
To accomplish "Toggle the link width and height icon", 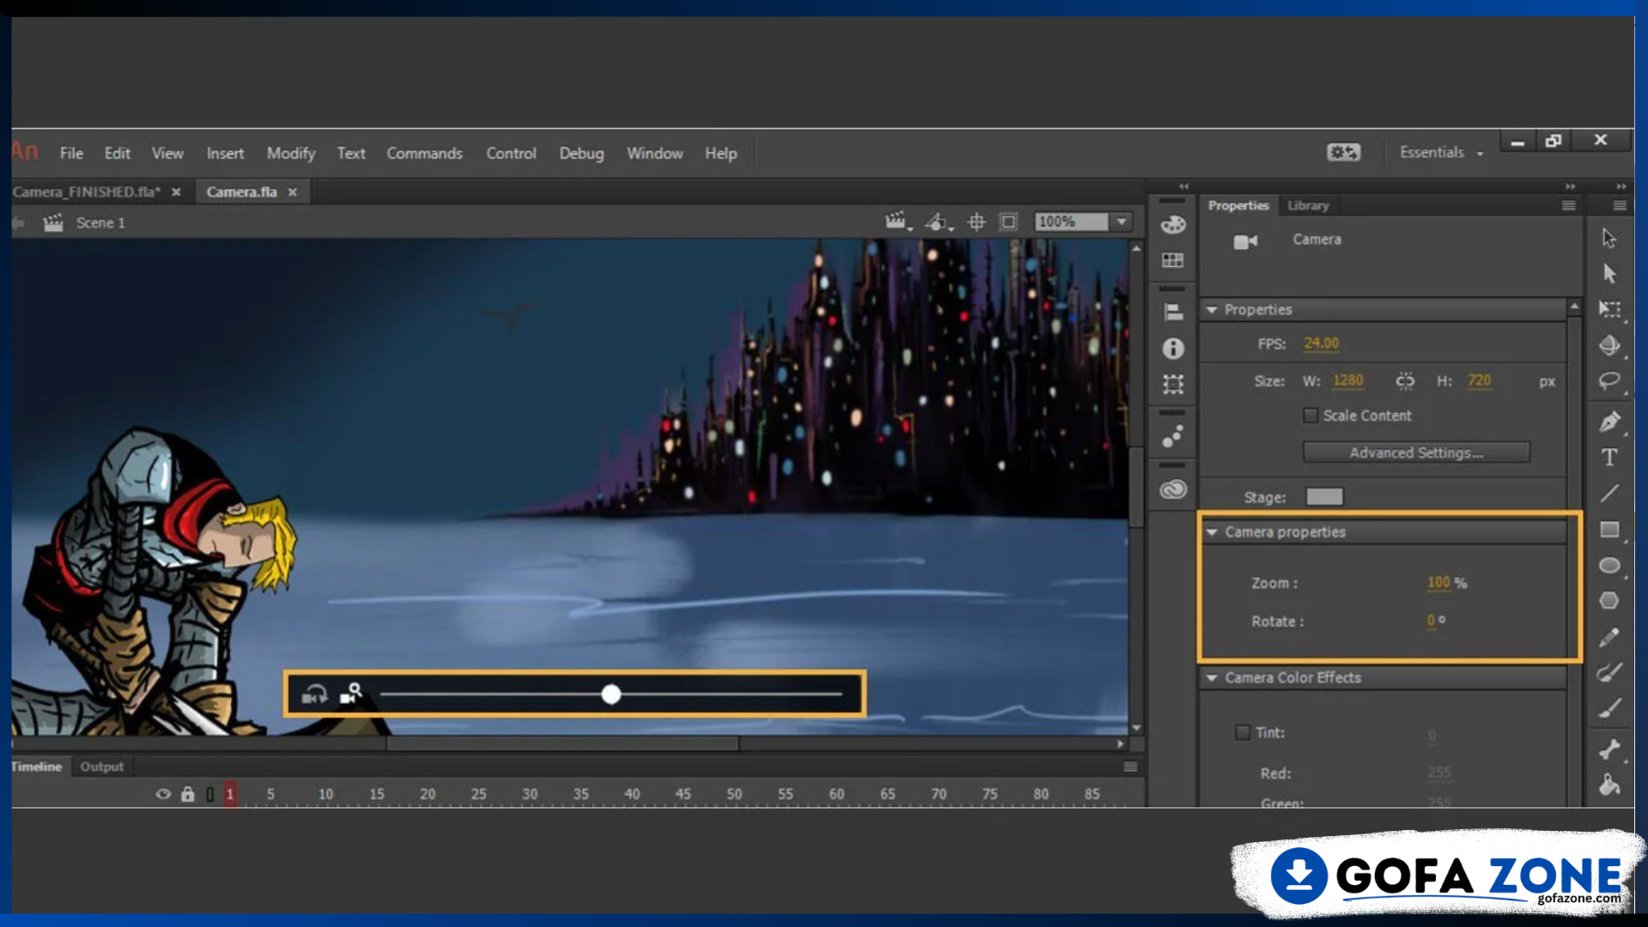I will [x=1405, y=381].
